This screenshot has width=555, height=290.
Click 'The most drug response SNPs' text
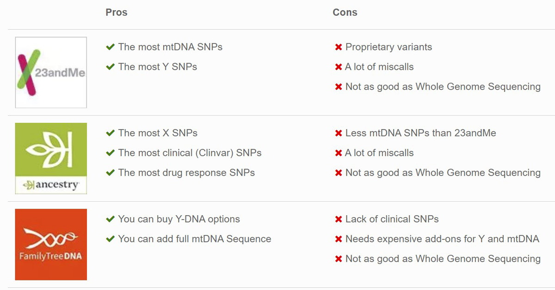pos(186,173)
